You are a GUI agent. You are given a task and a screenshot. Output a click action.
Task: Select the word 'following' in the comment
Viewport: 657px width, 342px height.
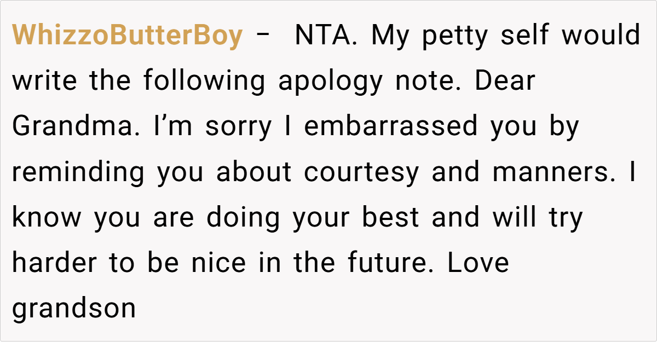tap(204, 82)
